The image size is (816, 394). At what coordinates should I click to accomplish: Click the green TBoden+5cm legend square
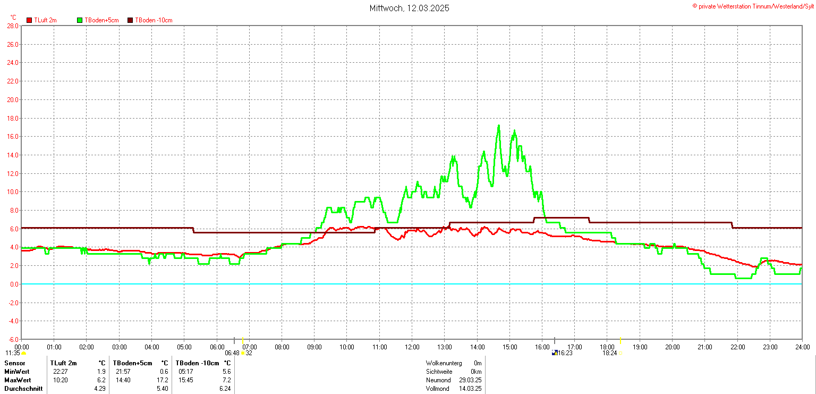click(80, 20)
